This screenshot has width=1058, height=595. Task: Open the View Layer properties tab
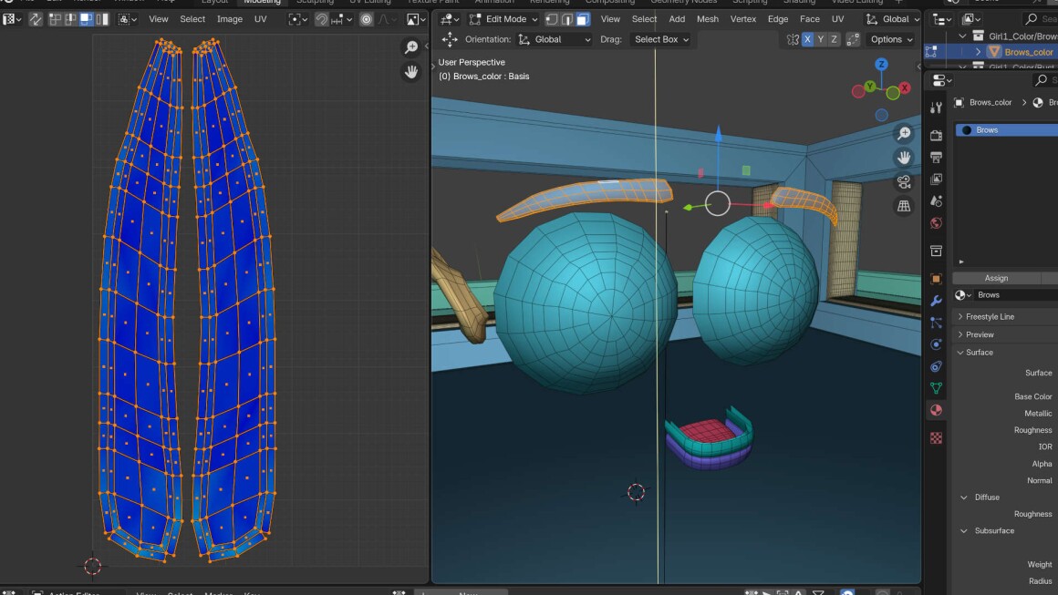pyautogui.click(x=936, y=180)
